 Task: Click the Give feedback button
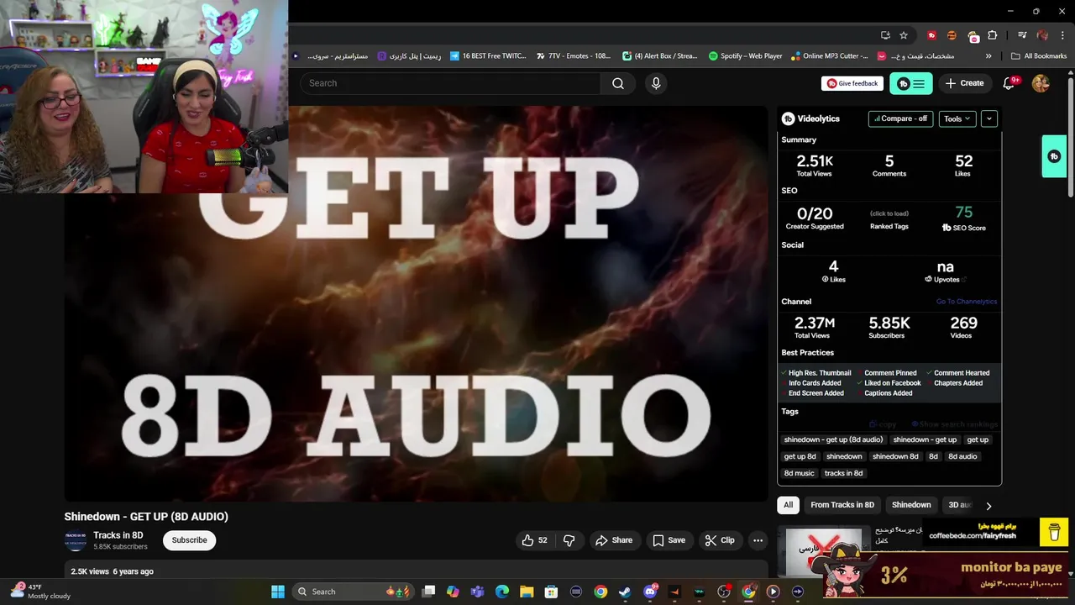click(852, 83)
